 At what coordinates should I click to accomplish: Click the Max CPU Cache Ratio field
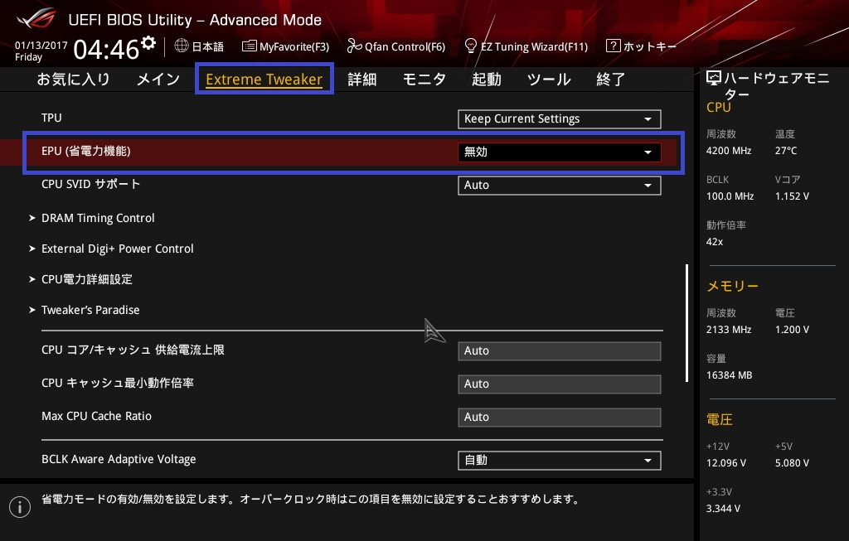[560, 417]
